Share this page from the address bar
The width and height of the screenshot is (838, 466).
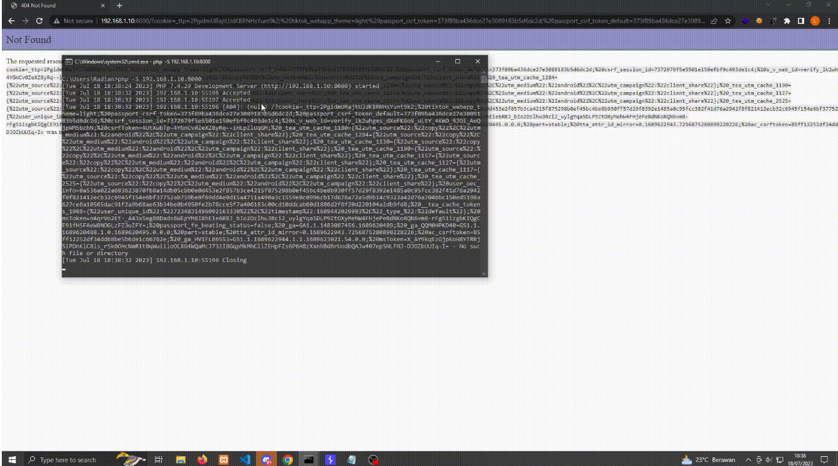click(714, 20)
